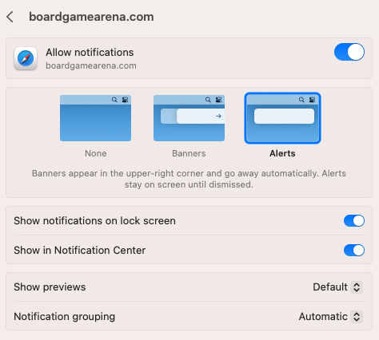
Task: Click the None style label
Action: [96, 153]
